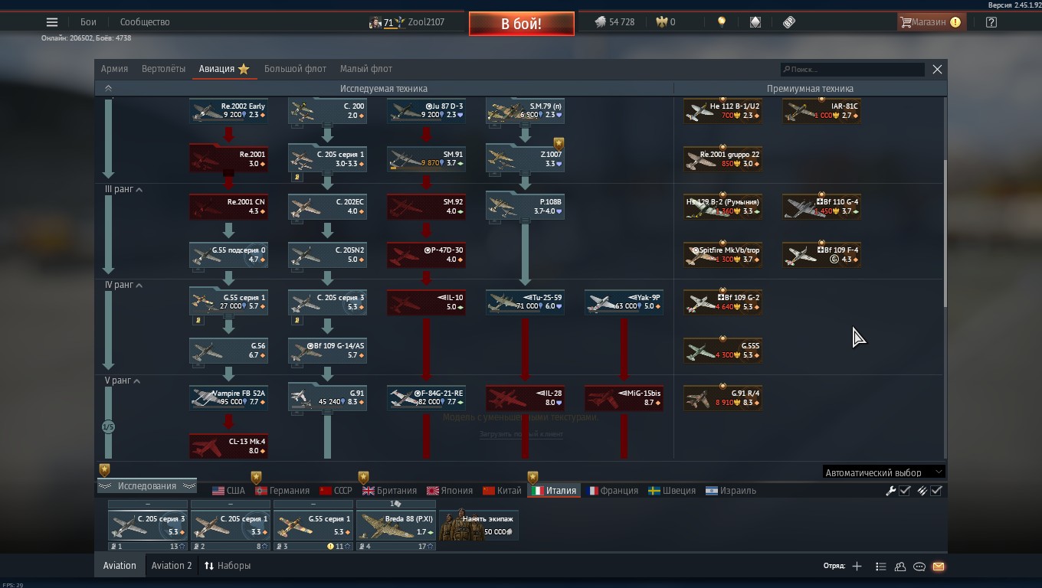Select the SM.91 aircraft card
This screenshot has height=588, width=1042.
pyautogui.click(x=426, y=158)
